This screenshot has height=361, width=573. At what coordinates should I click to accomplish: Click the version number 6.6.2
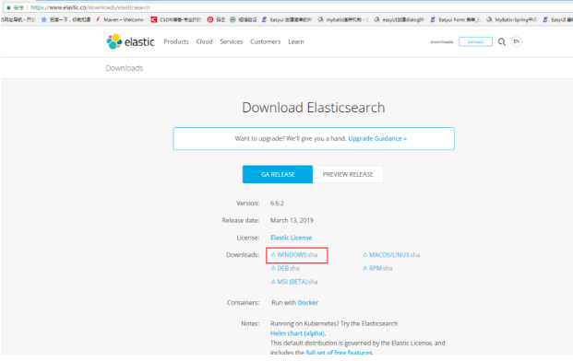(277, 204)
